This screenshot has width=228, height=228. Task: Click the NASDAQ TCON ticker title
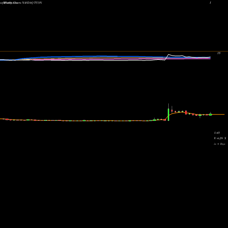(32, 3)
